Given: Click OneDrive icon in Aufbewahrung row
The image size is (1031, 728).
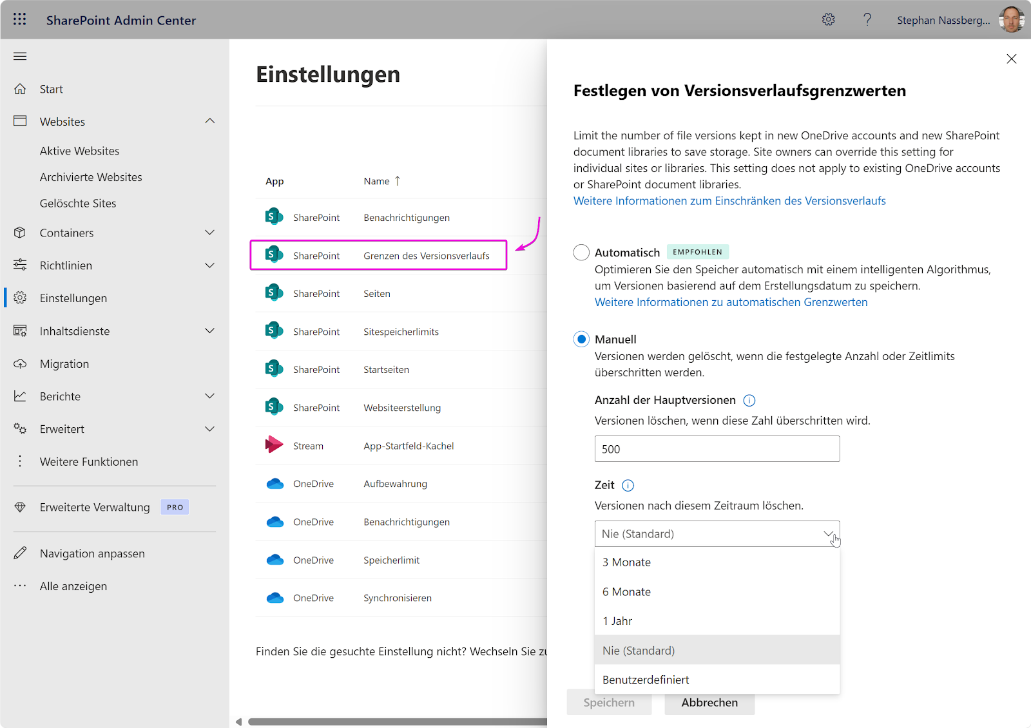Looking at the screenshot, I should [x=275, y=483].
